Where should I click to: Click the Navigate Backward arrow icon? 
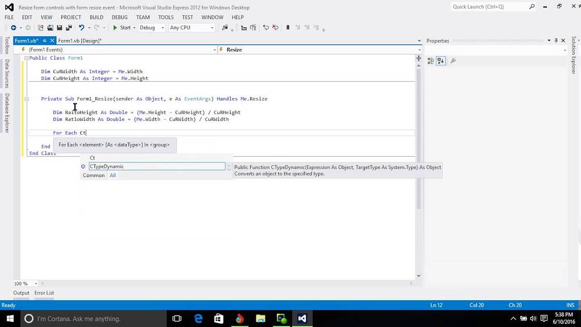[12, 27]
